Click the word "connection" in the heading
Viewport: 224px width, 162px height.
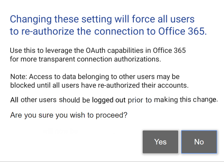coord(119,32)
